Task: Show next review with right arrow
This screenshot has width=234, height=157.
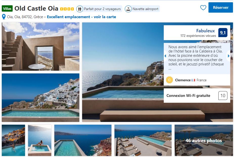Action: (229, 56)
